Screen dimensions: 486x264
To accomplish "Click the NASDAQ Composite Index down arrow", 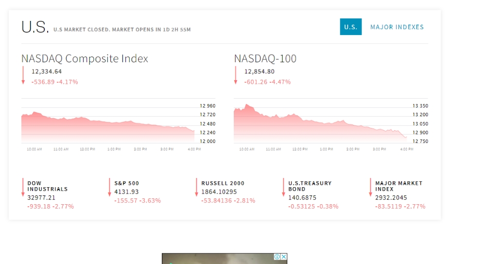I will click(x=23, y=75).
